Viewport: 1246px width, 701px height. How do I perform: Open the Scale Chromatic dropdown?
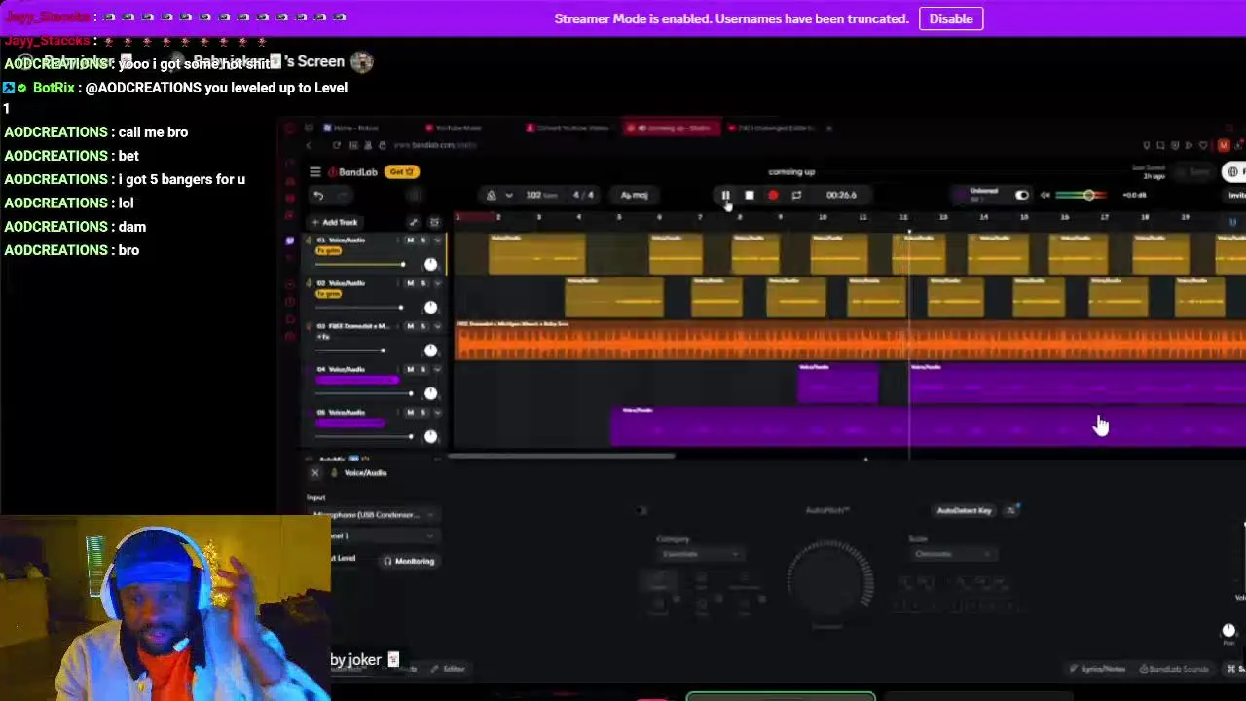(952, 554)
